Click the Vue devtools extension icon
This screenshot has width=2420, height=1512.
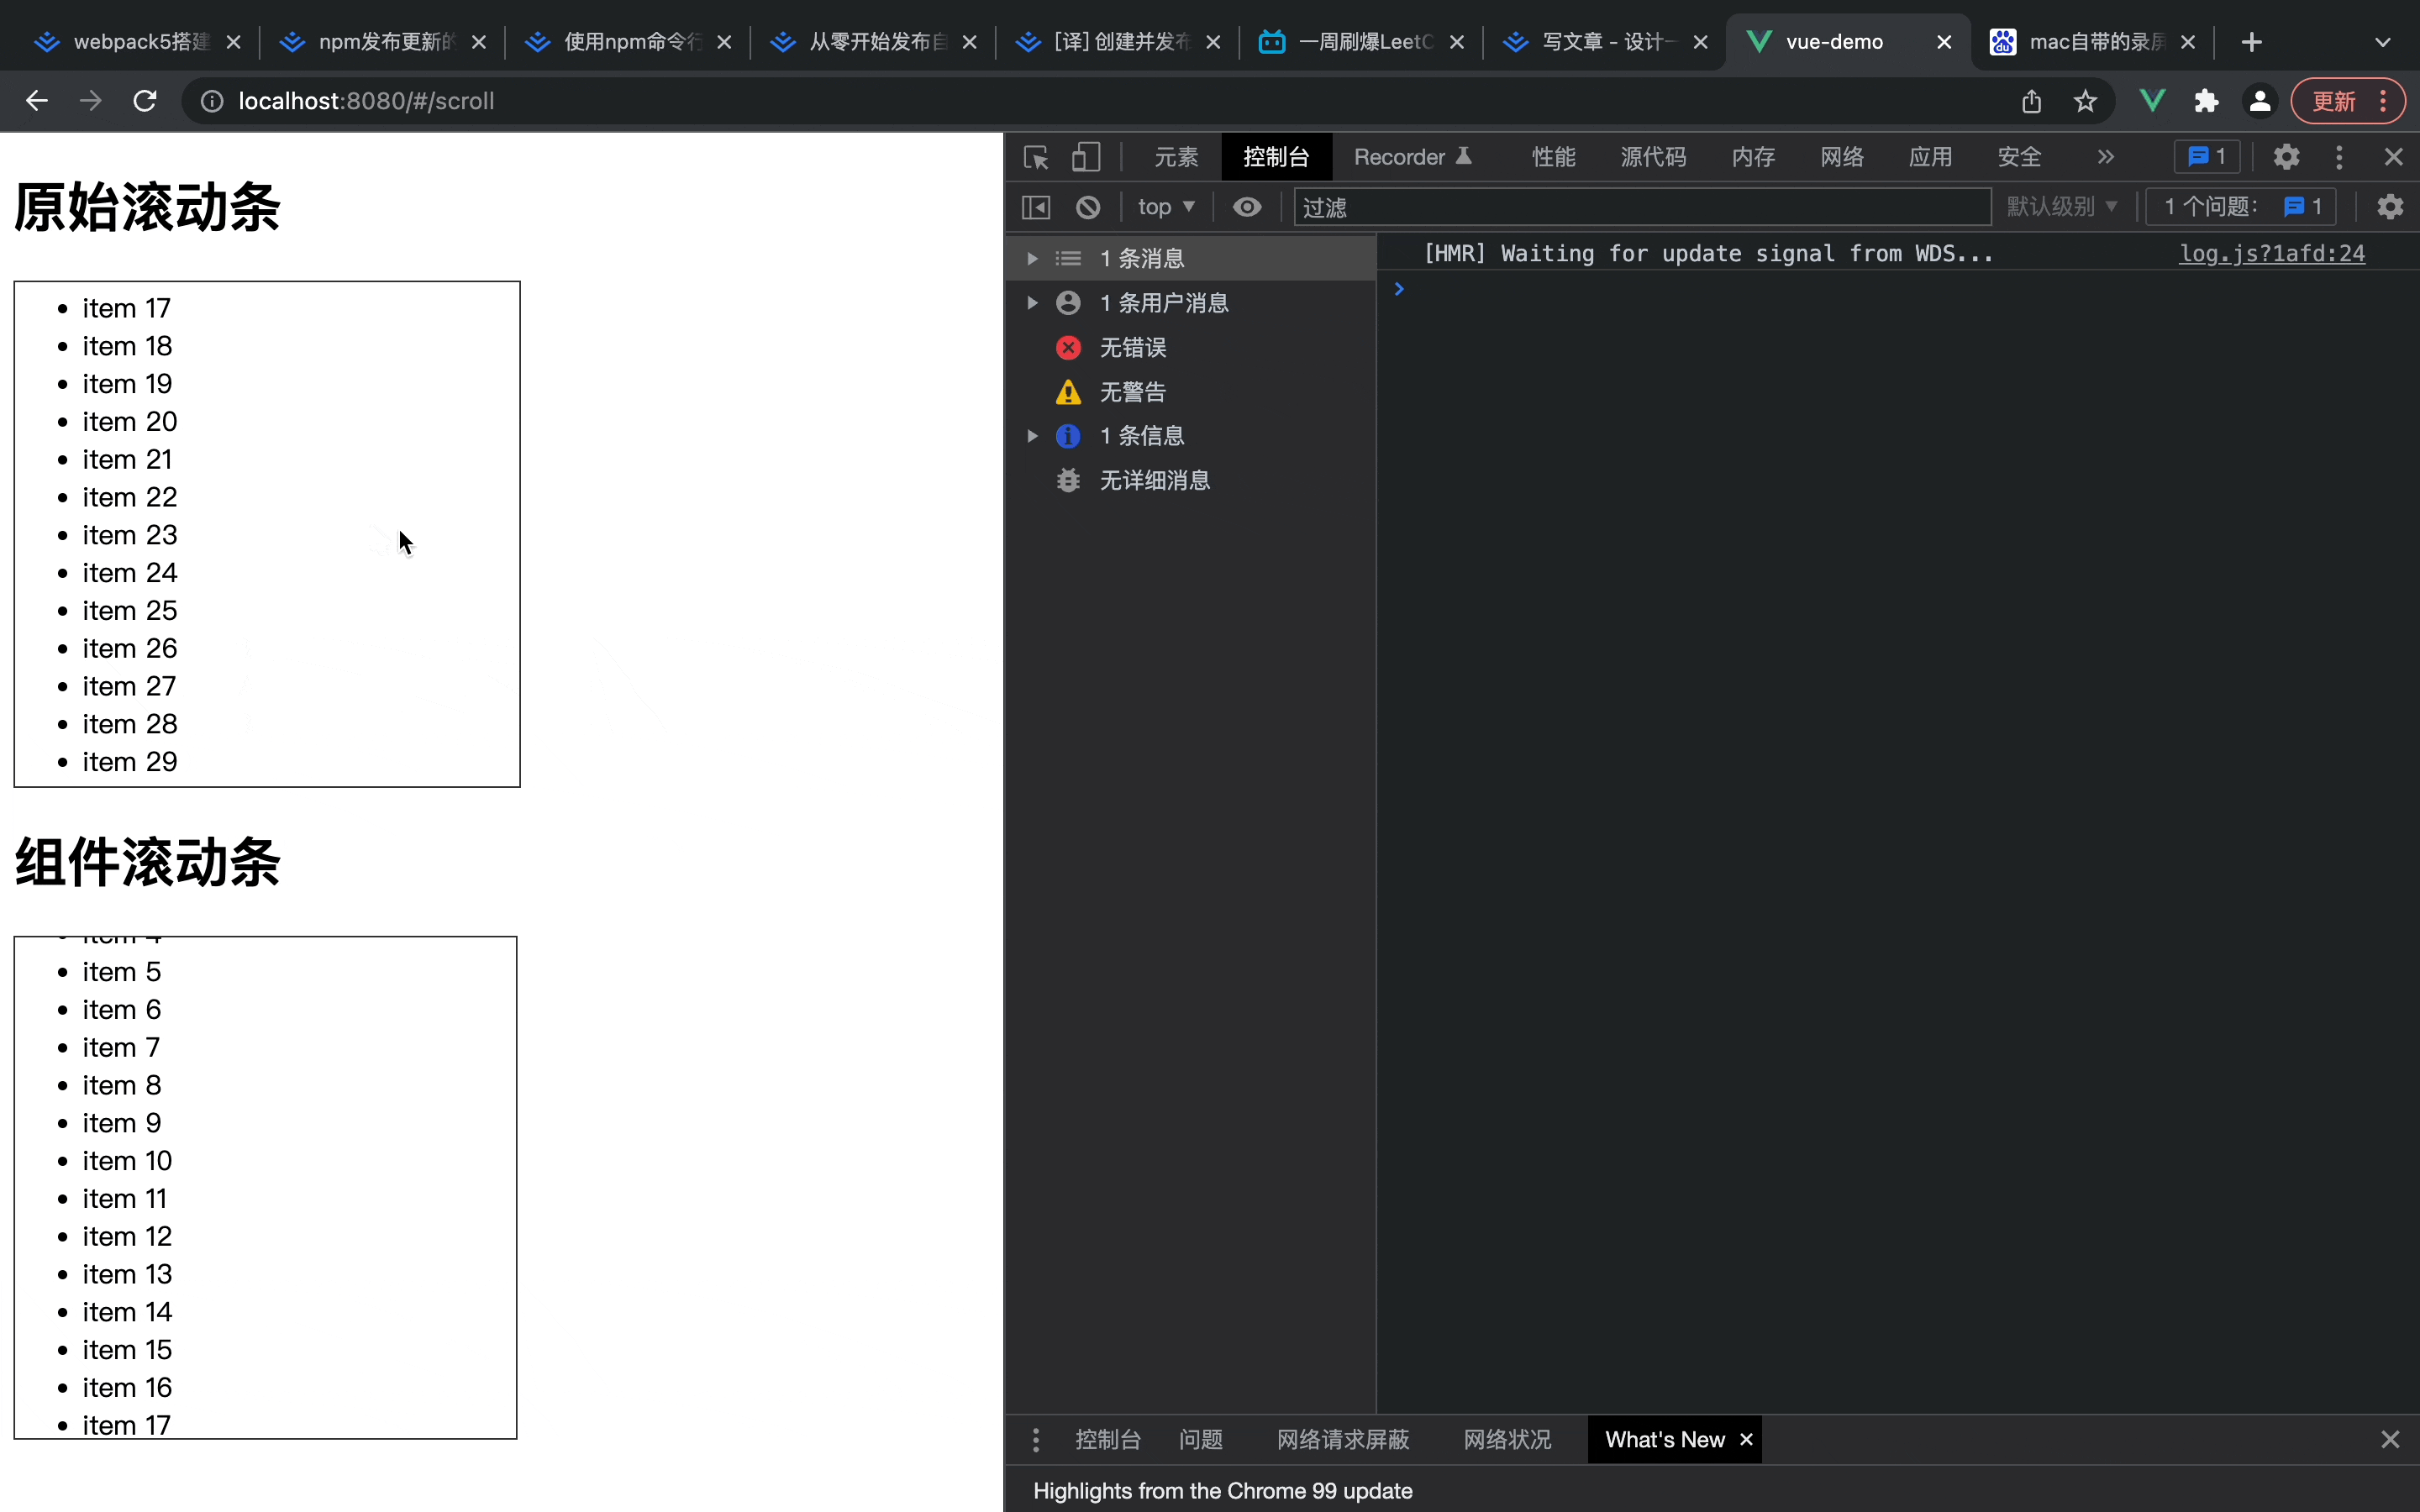(x=2152, y=101)
